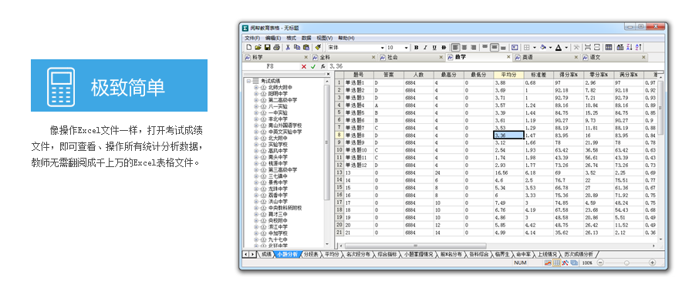Viewport: 682px width, 291px height.
Task: Click the font color A icon
Action: [559, 47]
